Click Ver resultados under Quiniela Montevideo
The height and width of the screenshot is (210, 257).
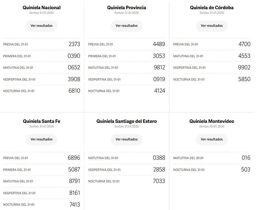(x=212, y=139)
